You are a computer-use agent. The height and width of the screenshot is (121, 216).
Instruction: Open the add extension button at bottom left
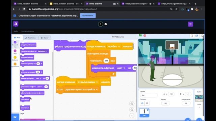click(15, 117)
